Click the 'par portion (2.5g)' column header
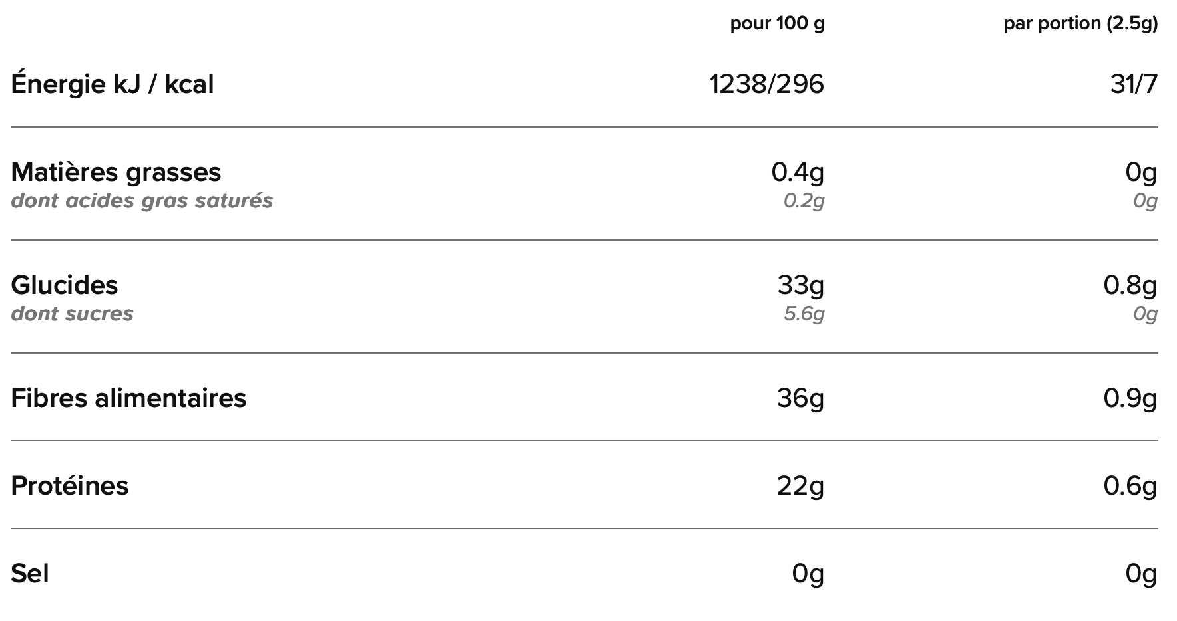Screen dimensions: 1177x621 pos(1080,24)
